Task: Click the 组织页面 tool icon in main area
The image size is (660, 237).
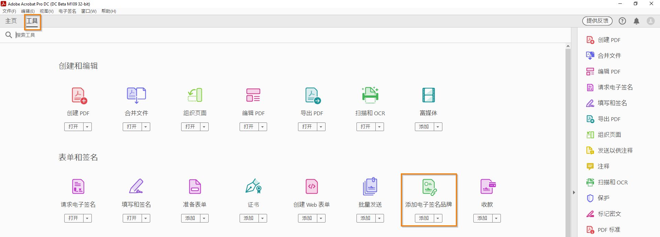Action: [x=195, y=95]
